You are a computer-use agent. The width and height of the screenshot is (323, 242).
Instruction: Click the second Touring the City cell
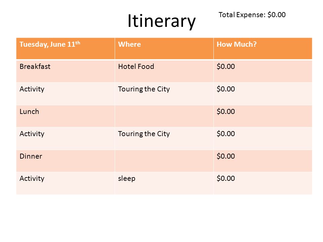tap(164, 138)
